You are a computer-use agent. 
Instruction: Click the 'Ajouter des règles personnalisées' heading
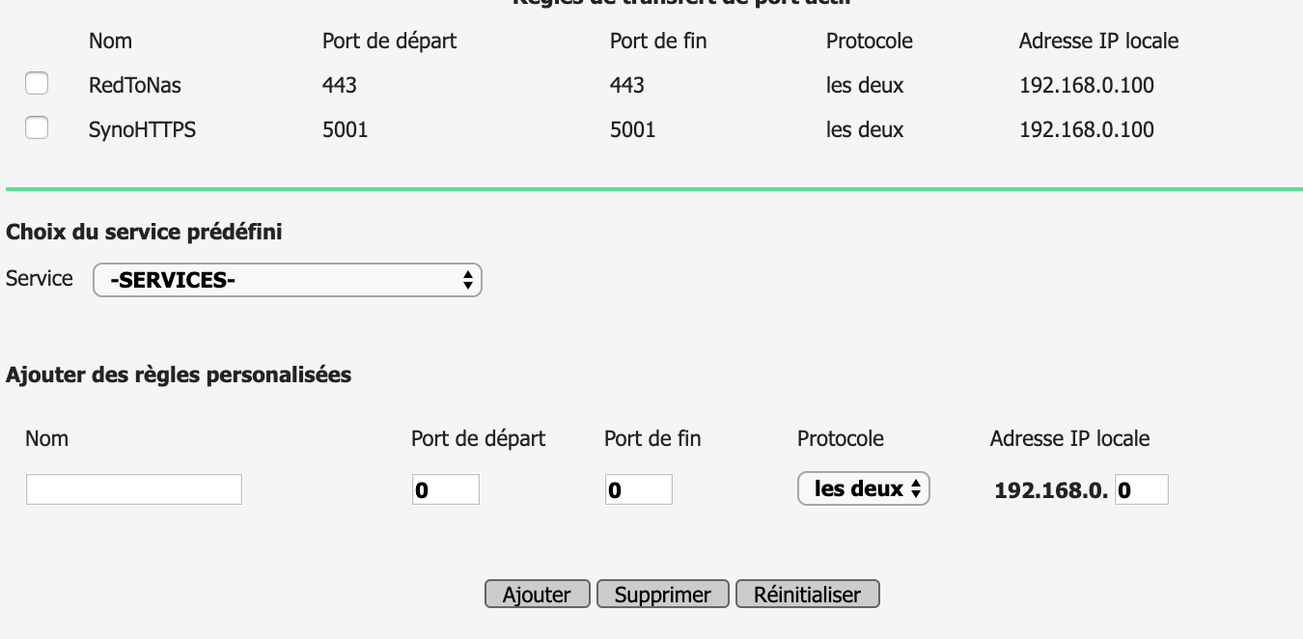(179, 375)
